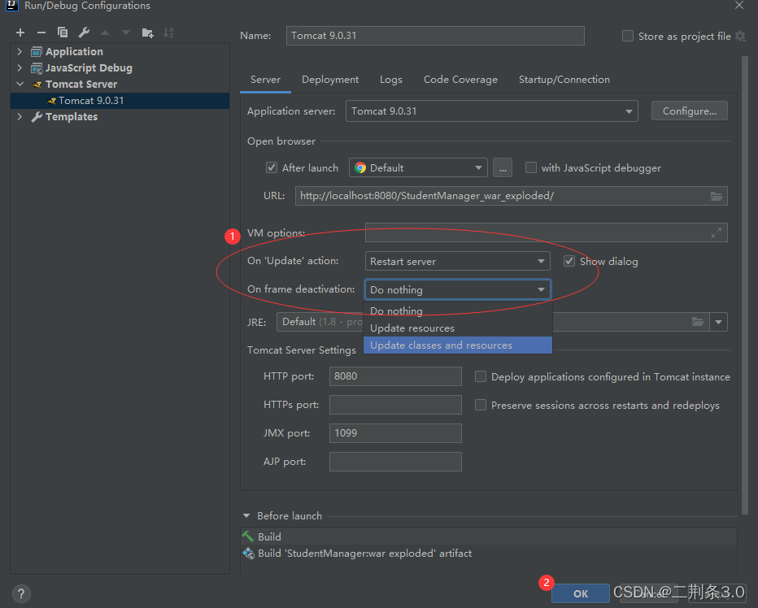Open edit templates wrench icon

coord(84,33)
